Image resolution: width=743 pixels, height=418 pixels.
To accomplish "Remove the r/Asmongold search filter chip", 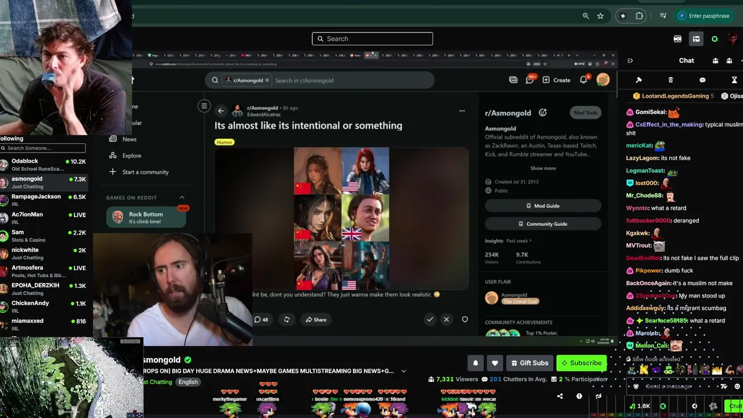I will [267, 80].
